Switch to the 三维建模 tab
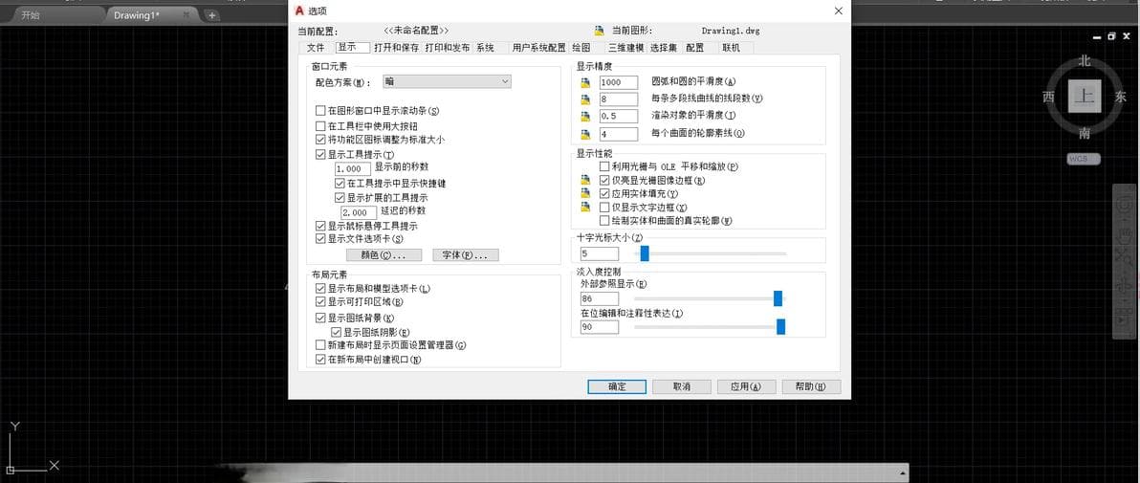This screenshot has height=483, width=1140. (x=626, y=48)
